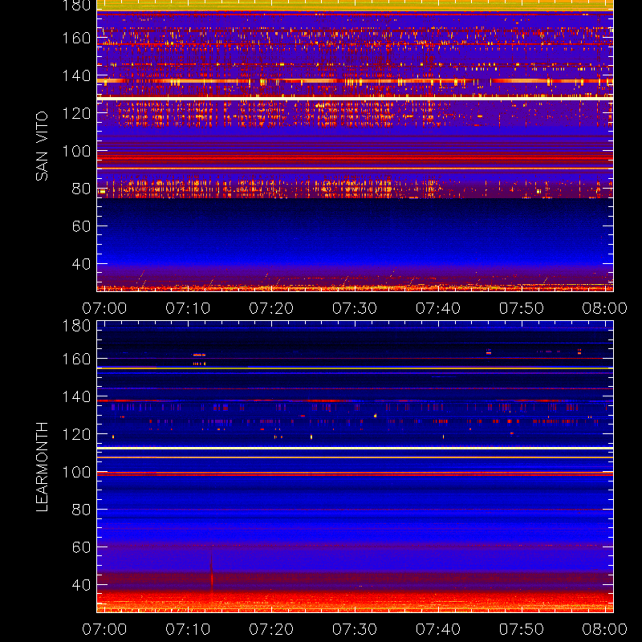Pick the 40 frequency label on Learmonth plot
This screenshot has width=642, height=642.
(81, 585)
